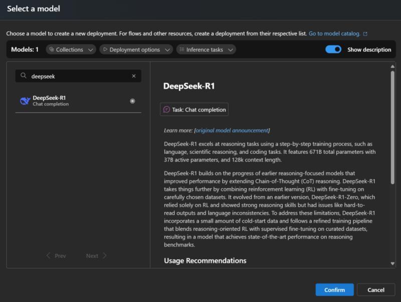This screenshot has height=302, width=401.
Task: Go to the Next page of models
Action: (x=95, y=255)
